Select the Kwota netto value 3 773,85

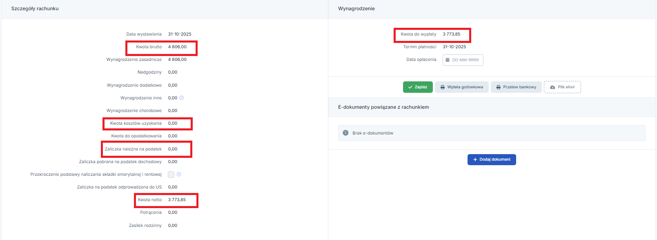pos(177,200)
